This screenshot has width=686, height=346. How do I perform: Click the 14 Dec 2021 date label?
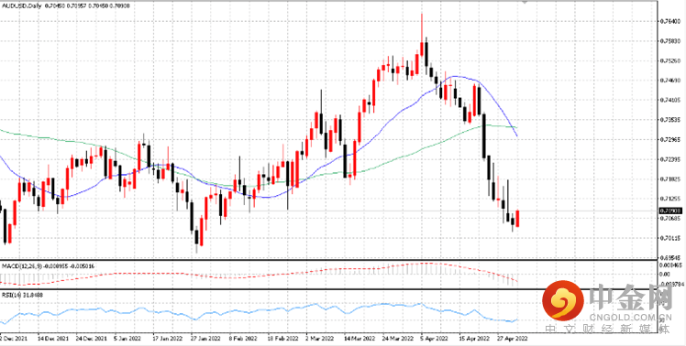[x=52, y=339]
